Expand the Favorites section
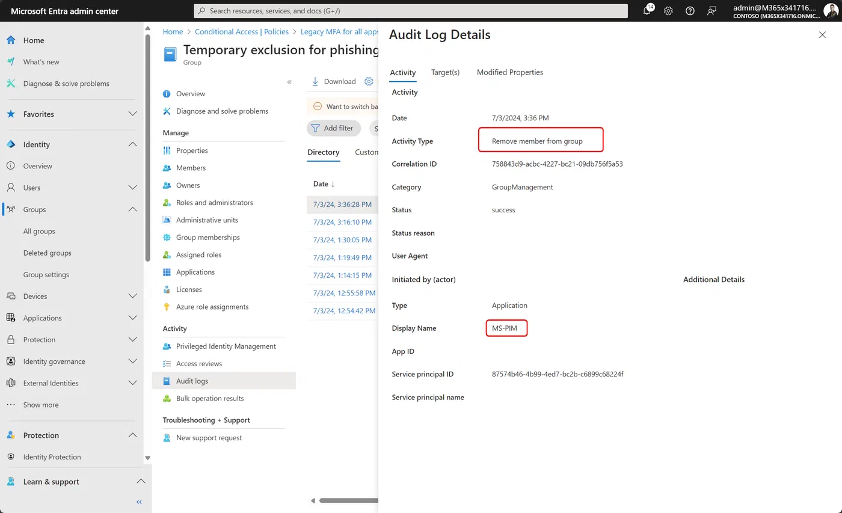 pyautogui.click(x=133, y=114)
